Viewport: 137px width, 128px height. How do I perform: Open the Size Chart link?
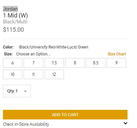[x=117, y=54]
